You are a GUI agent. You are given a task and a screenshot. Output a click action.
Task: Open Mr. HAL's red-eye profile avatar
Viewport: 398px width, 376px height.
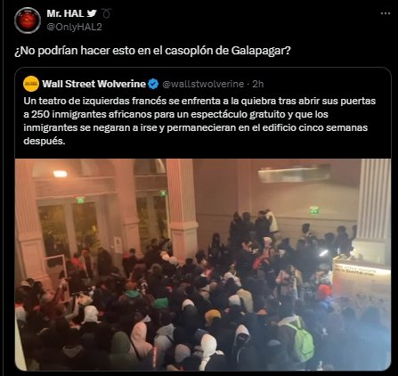tap(28, 20)
